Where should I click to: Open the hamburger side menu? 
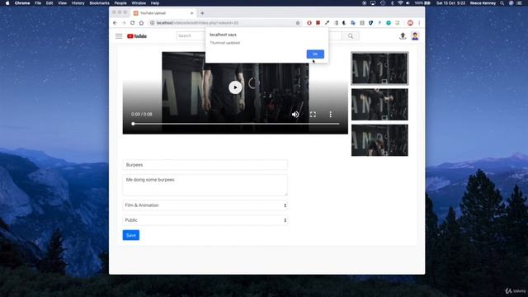(119, 36)
